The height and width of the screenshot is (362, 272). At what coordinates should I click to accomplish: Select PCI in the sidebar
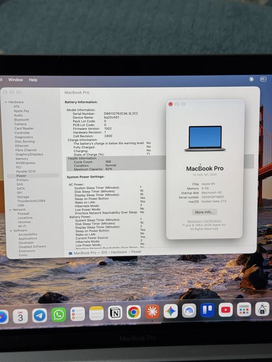click(x=19, y=167)
